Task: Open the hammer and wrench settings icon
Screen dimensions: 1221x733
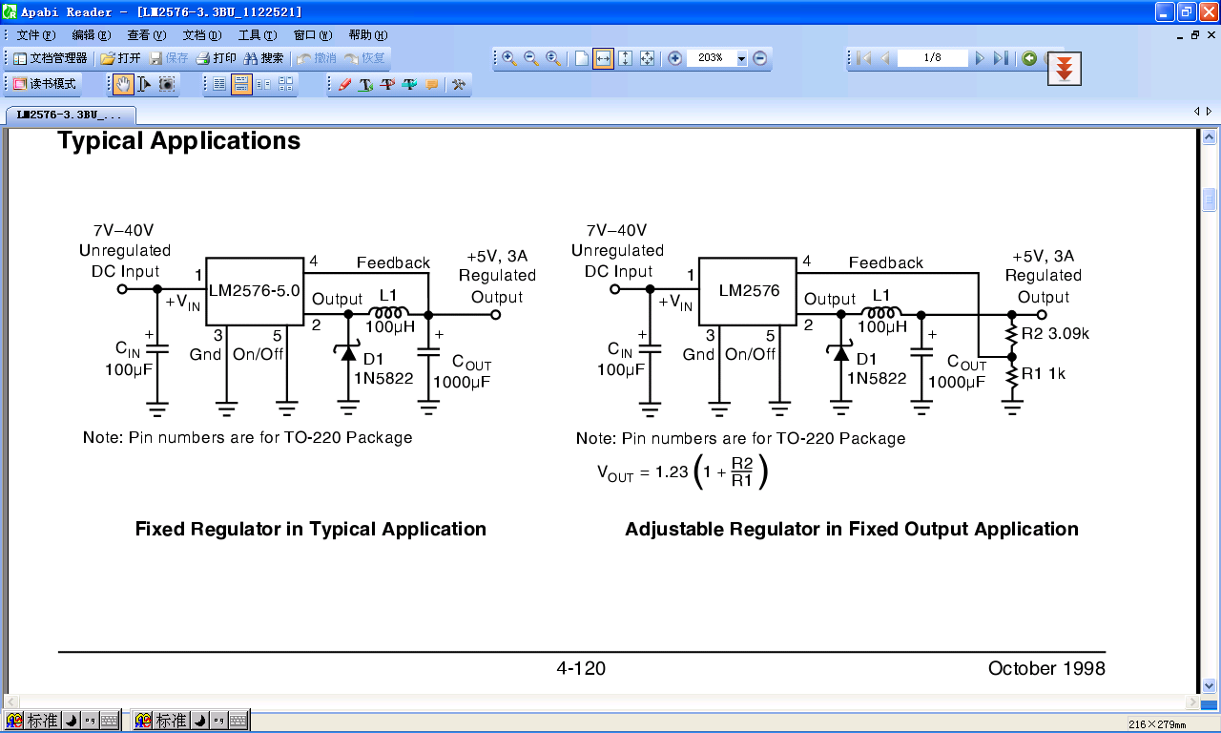Action: click(x=459, y=84)
